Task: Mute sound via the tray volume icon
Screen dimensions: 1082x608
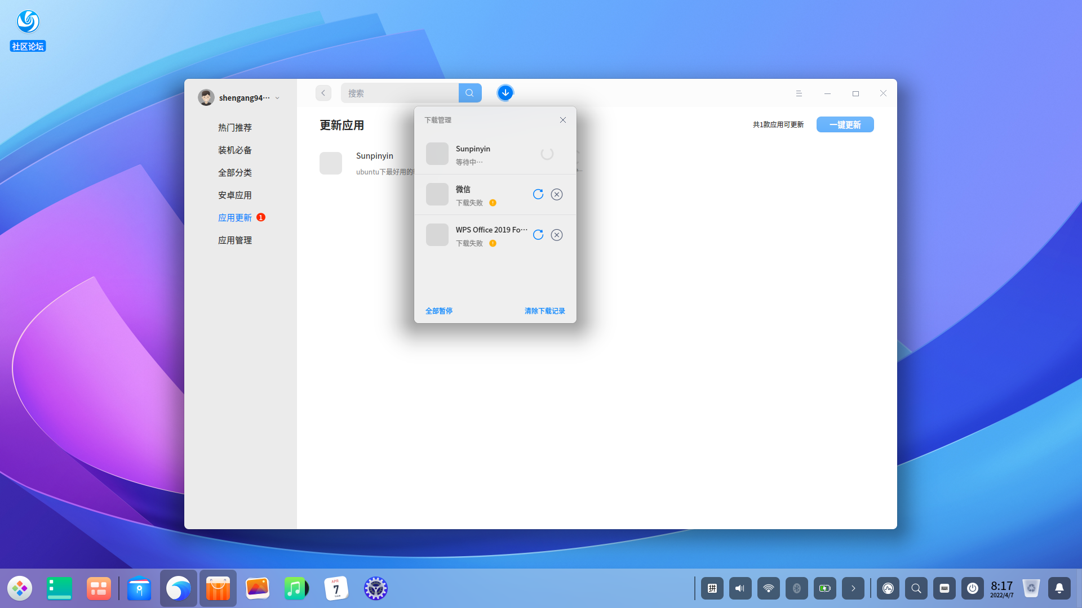Action: [740, 588]
